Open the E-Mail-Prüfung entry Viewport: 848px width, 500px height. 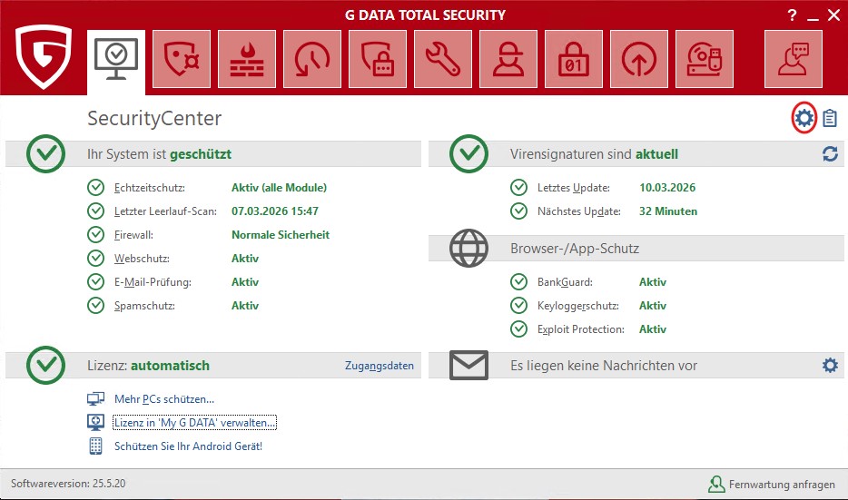pos(153,282)
